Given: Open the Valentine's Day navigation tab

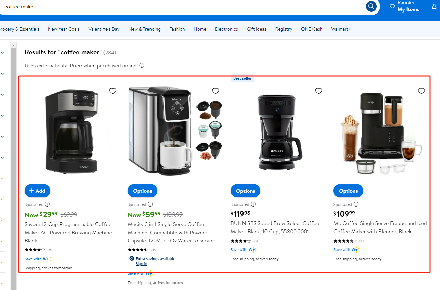Looking at the screenshot, I should coord(104,29).
